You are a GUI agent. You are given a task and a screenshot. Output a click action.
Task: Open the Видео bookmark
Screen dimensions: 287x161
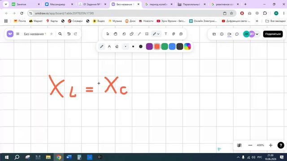99,21
